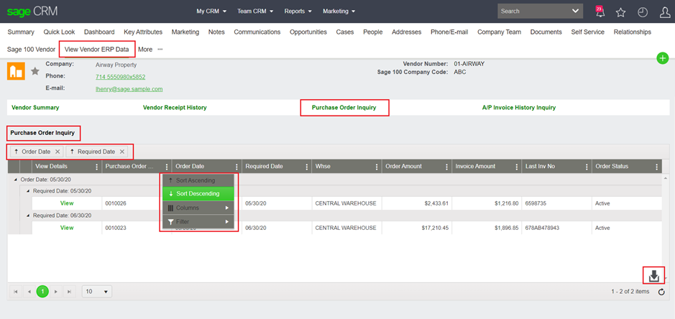Go to last page of grid
675x319 pixels.
coord(69,292)
